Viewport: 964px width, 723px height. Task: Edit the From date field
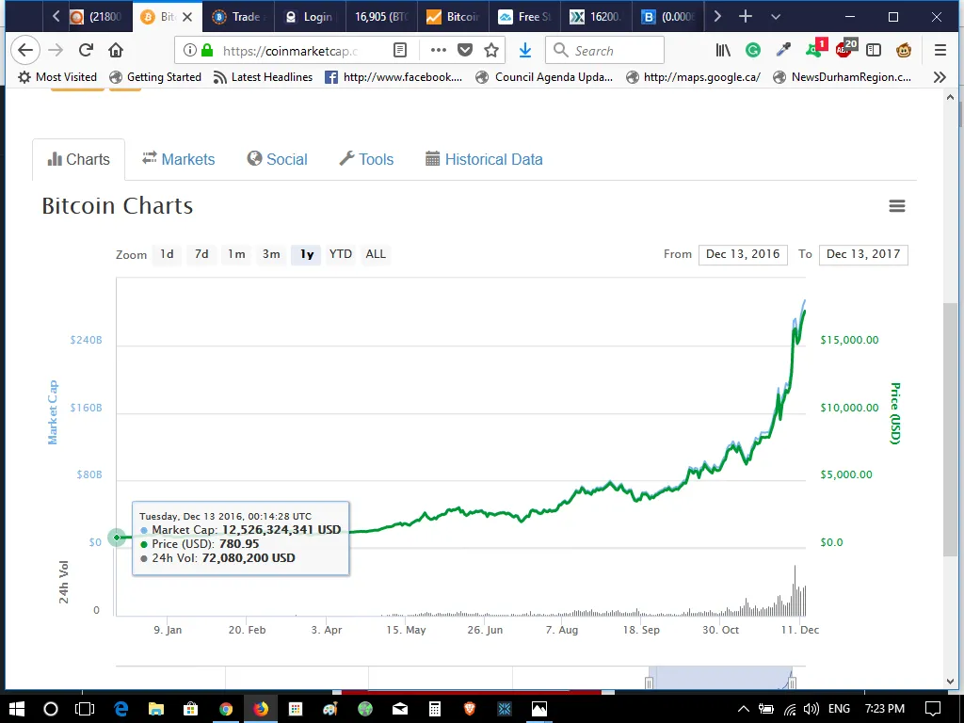(x=743, y=254)
